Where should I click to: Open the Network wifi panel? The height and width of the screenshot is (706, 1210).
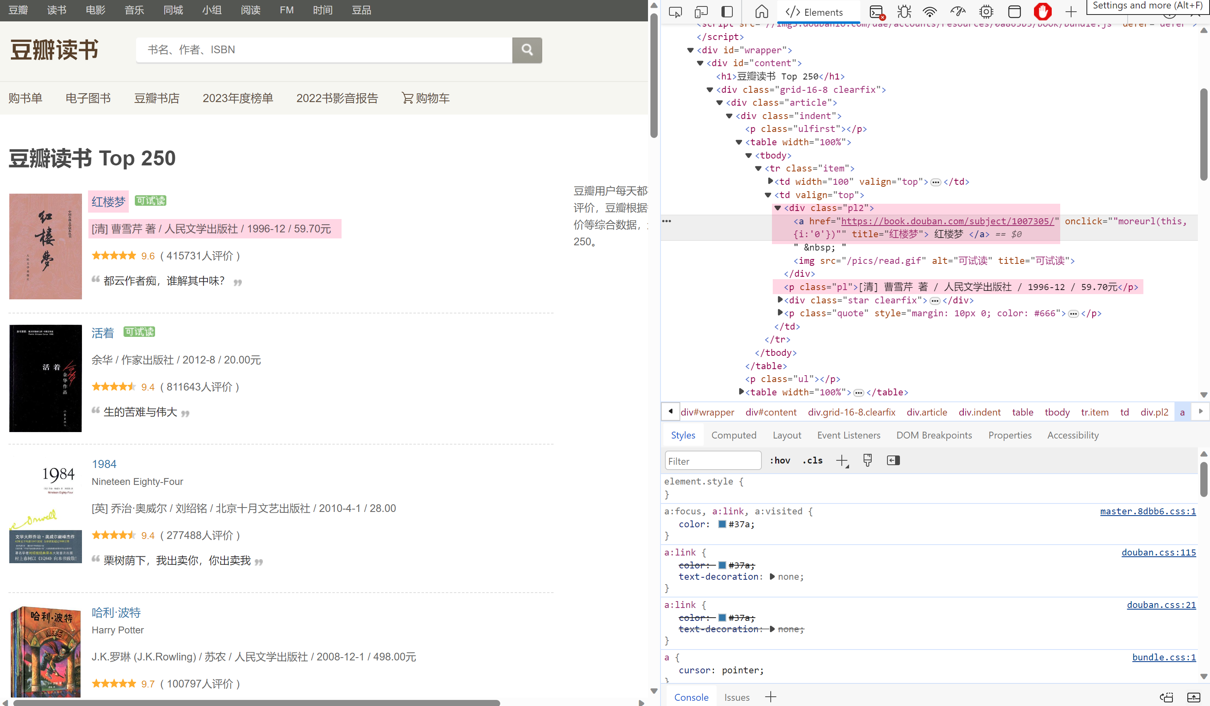(x=929, y=12)
